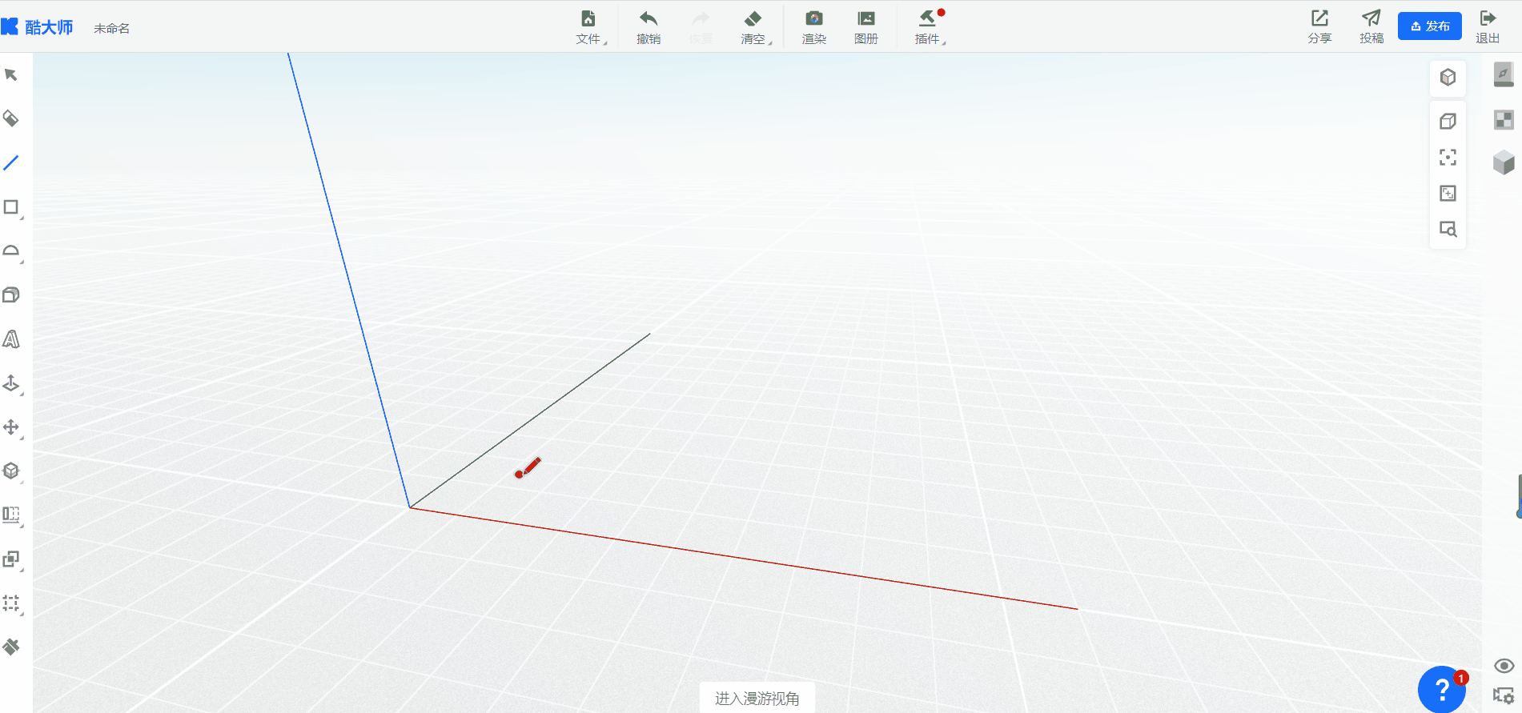1522x713 pixels.
Task: Activate the blue line drawing tool
Action: [11, 163]
